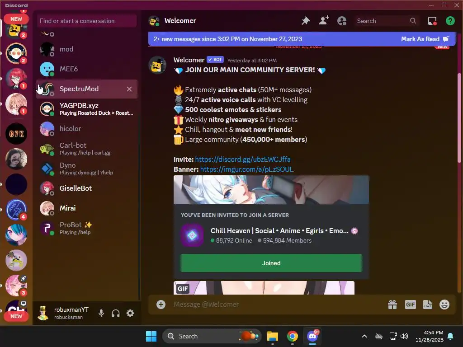Open robuxmanYT user avatar panel
The width and height of the screenshot is (463, 347).
point(43,313)
